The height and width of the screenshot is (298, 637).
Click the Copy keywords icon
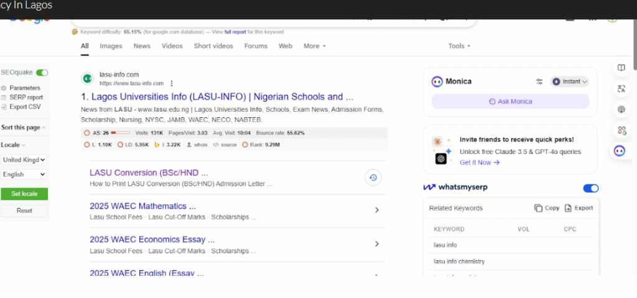[538, 208]
